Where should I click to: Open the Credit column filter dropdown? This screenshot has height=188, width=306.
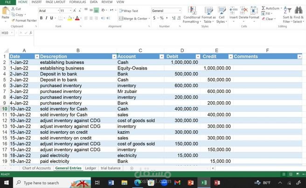[x=230, y=56]
